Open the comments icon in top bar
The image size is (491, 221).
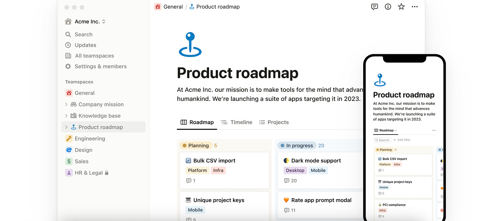374,7
